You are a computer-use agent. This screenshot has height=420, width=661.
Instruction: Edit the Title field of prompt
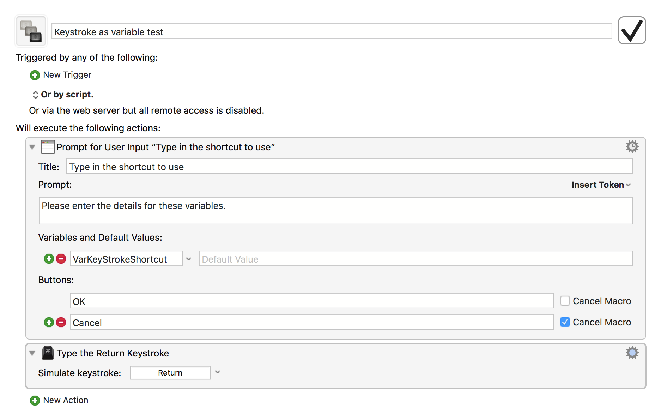349,166
